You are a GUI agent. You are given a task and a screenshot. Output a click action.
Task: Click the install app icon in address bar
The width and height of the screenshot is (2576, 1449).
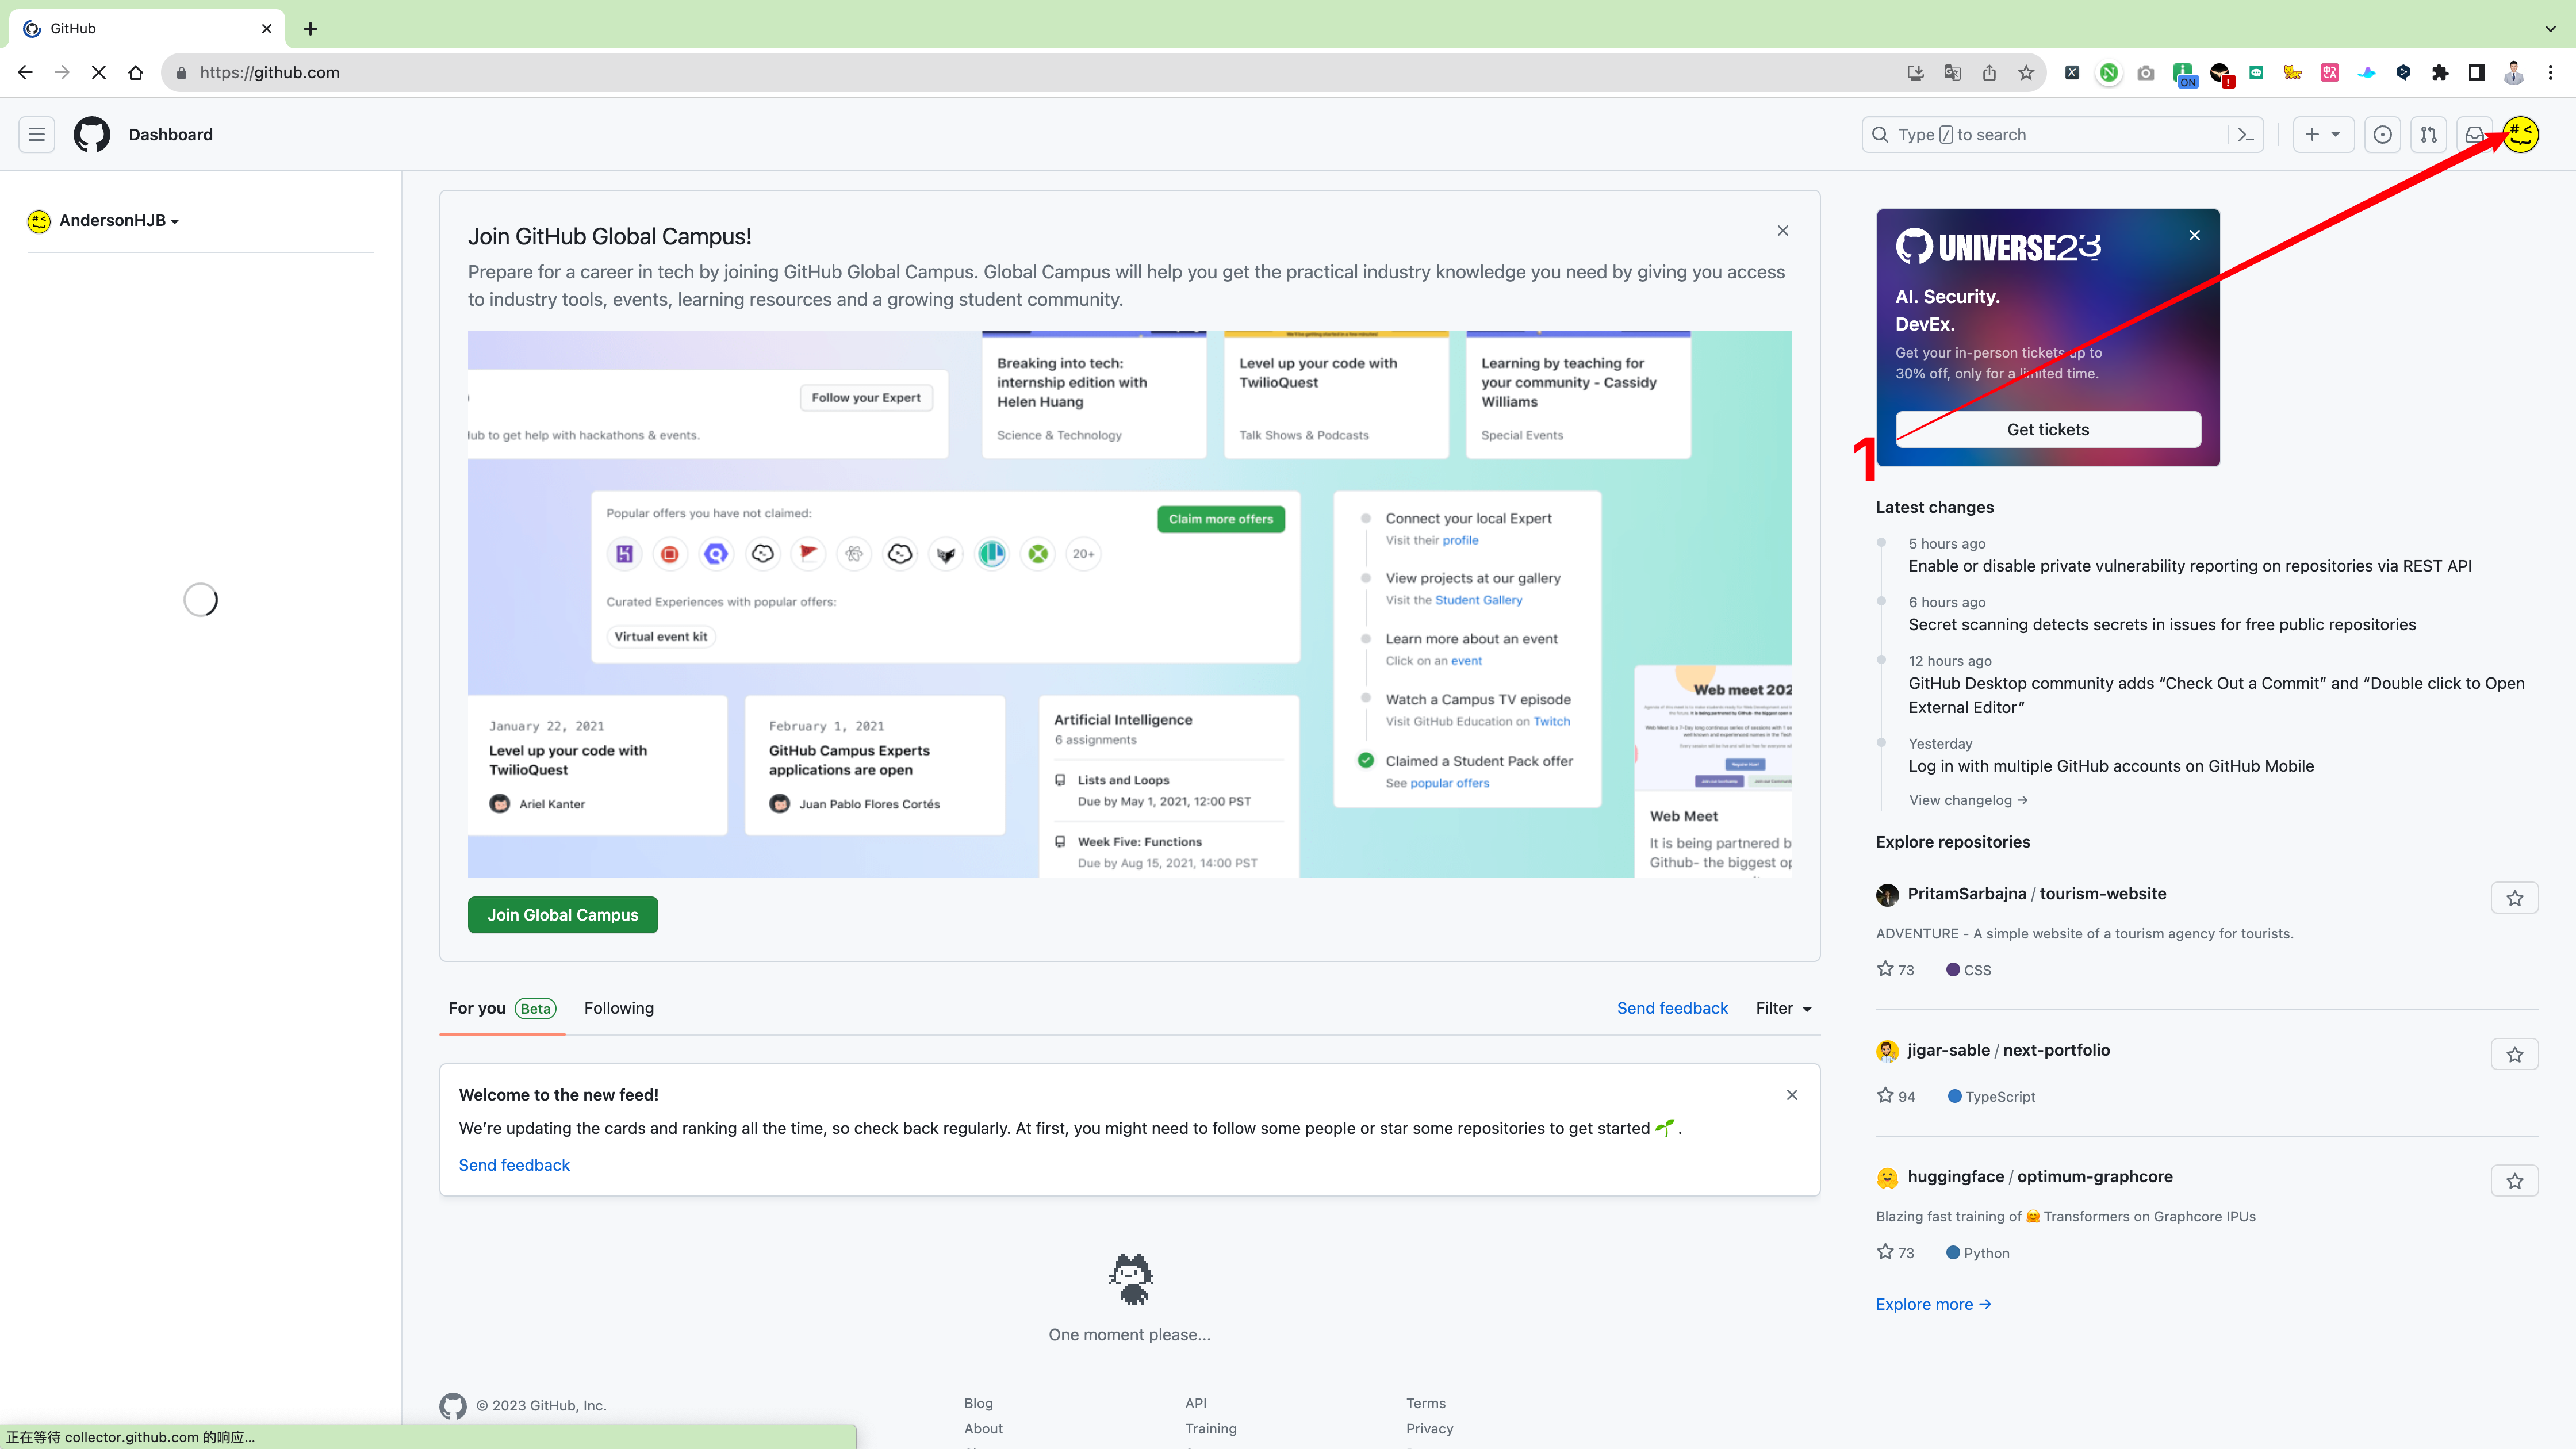pyautogui.click(x=1915, y=72)
